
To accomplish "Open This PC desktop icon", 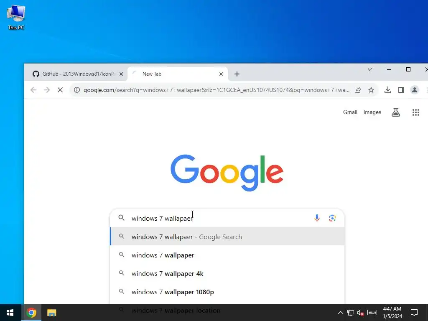I will (x=16, y=18).
